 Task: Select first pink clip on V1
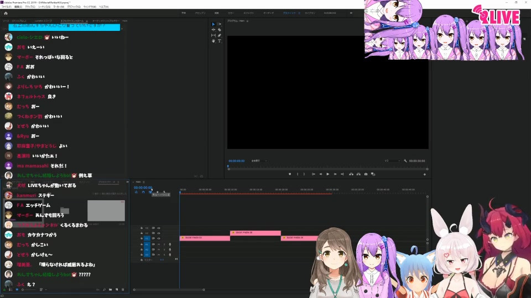point(205,238)
